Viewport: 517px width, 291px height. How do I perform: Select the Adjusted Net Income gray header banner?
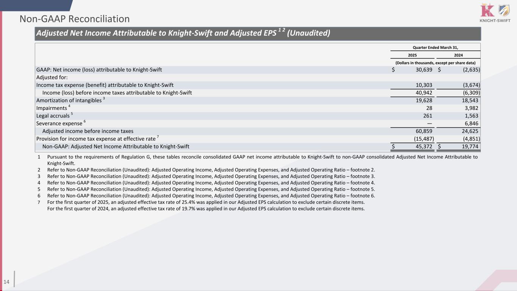258,34
